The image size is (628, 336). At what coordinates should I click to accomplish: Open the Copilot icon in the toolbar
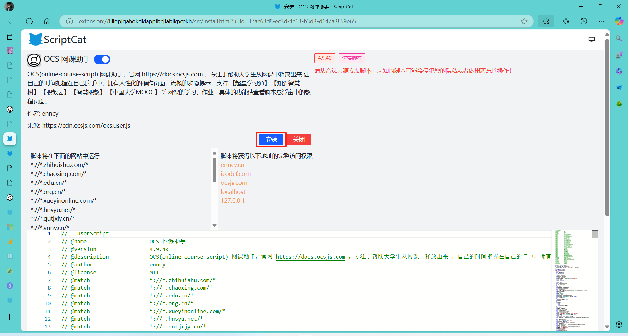coord(619,21)
